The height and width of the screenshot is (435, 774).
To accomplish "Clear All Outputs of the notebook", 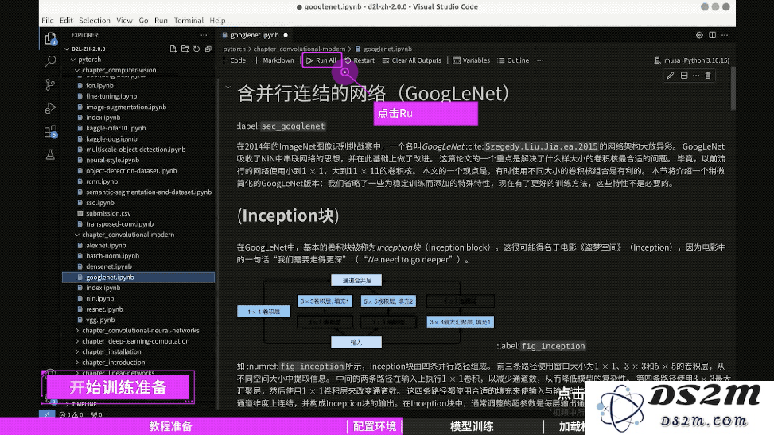I will click(412, 60).
